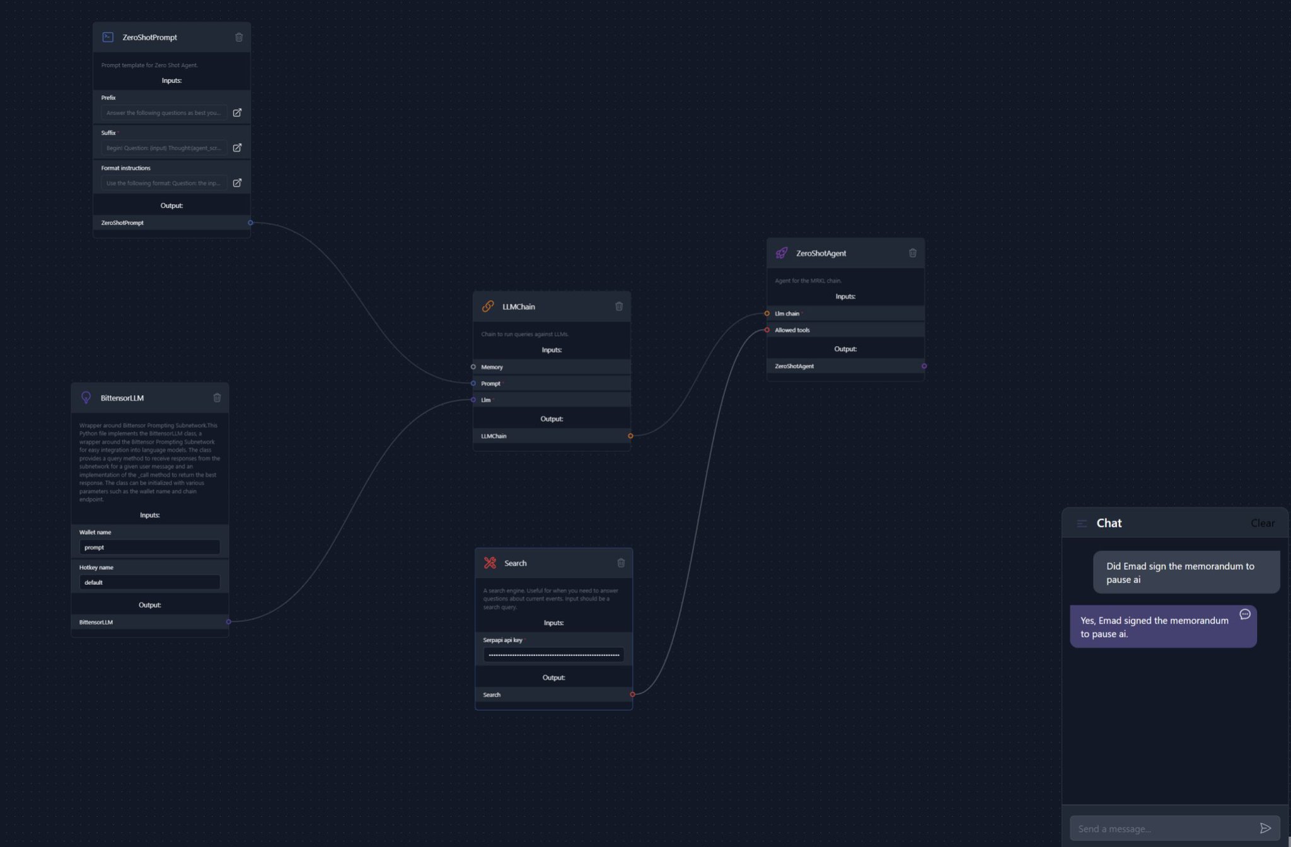Click the ZeroShotAgent output connector handle
Image resolution: width=1291 pixels, height=847 pixels.
coord(924,366)
